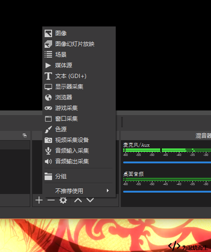Move the source up with the up arrow
211x252 pixels.
point(78,200)
